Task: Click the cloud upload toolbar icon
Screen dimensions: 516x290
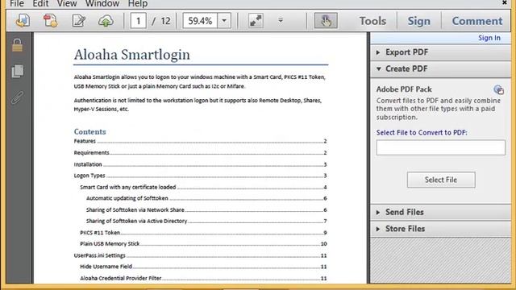Action: click(106, 21)
